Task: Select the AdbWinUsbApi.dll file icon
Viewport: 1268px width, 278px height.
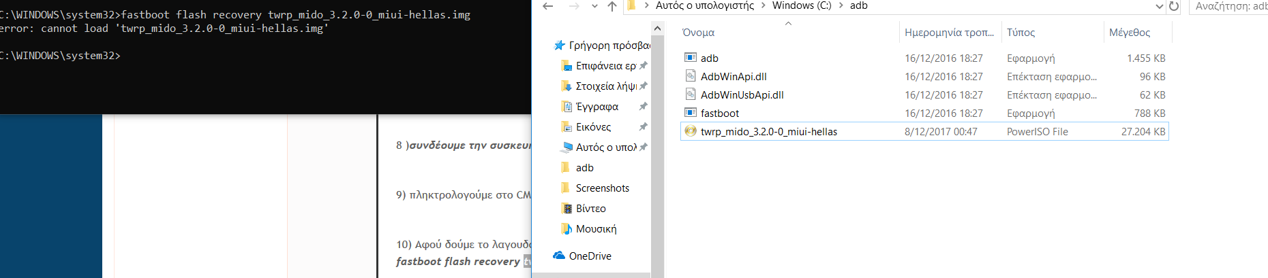Action: [x=691, y=94]
